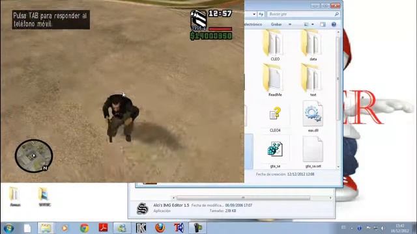Click the blank document icon on taskbar

(27, 228)
